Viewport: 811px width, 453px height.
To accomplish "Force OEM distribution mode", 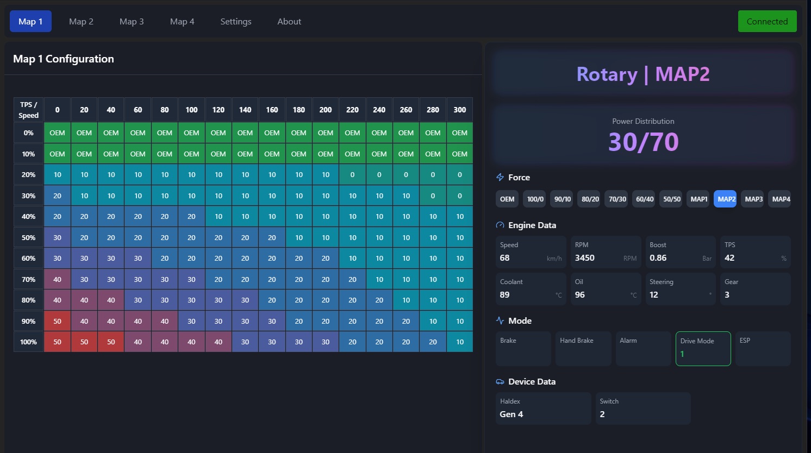I will pyautogui.click(x=507, y=199).
